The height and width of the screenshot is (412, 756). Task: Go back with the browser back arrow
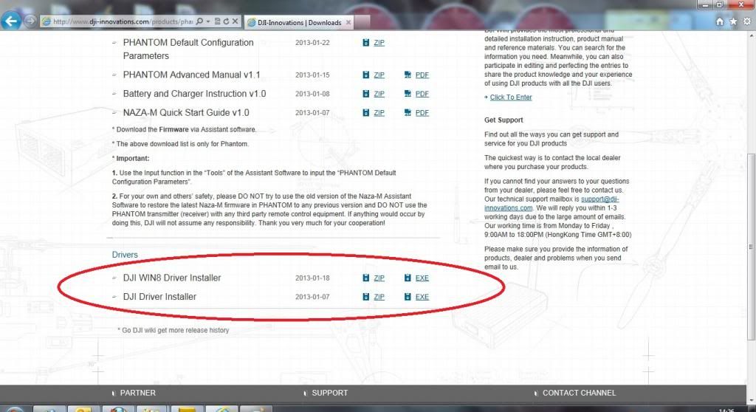10,21
